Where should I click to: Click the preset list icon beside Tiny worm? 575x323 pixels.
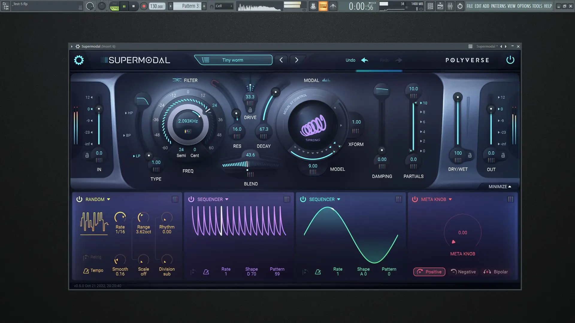[205, 60]
